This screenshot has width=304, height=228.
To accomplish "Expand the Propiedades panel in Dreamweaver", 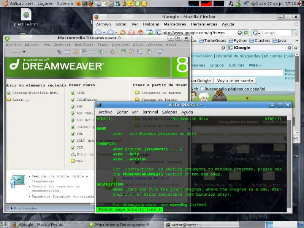I will (12, 208).
